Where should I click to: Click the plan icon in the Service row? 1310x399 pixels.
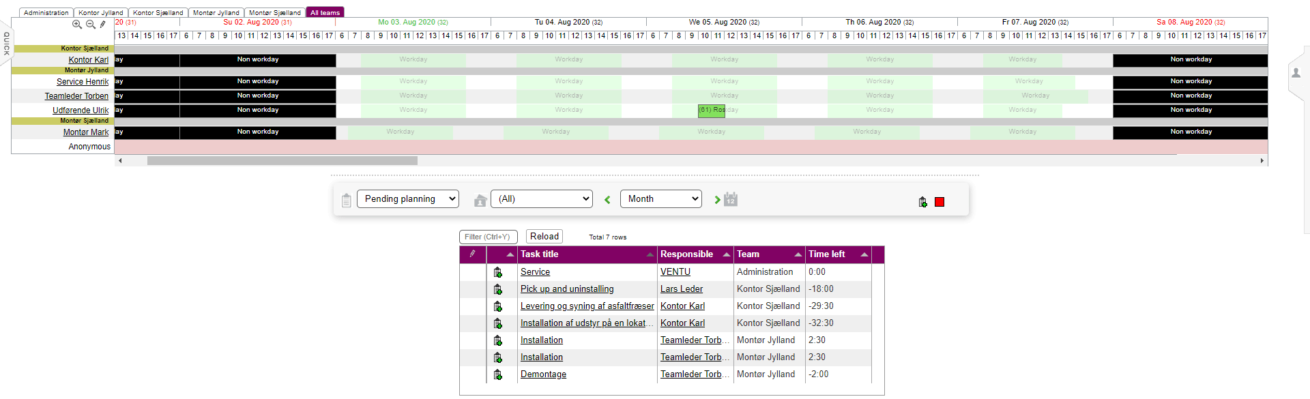point(498,272)
